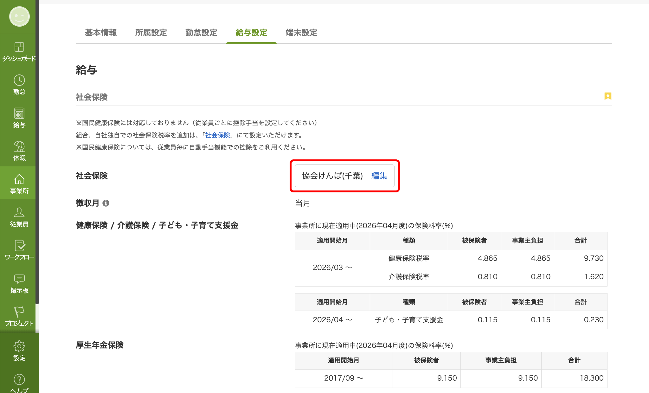Click info icon next to 徴収月
The width and height of the screenshot is (649, 393).
pos(106,203)
